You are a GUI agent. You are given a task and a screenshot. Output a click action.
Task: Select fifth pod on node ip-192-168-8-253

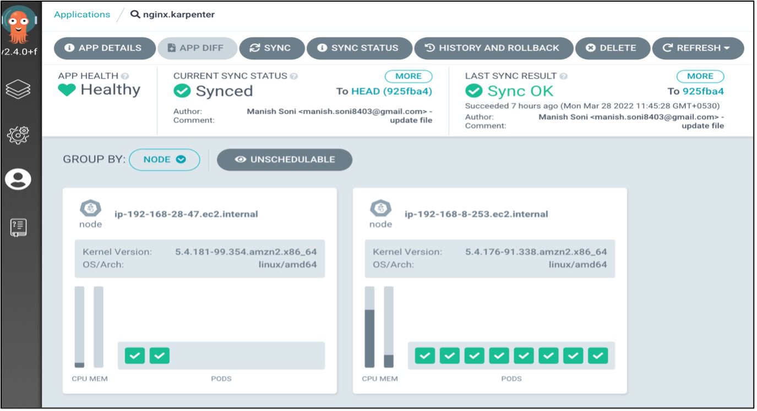(x=524, y=356)
